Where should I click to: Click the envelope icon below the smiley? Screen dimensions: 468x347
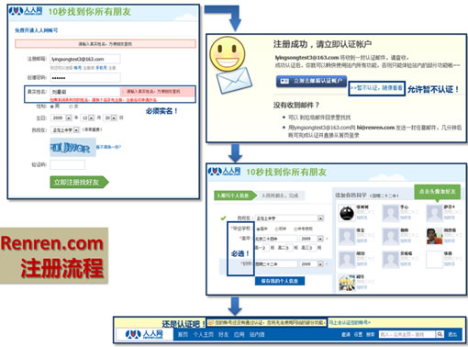234,80
